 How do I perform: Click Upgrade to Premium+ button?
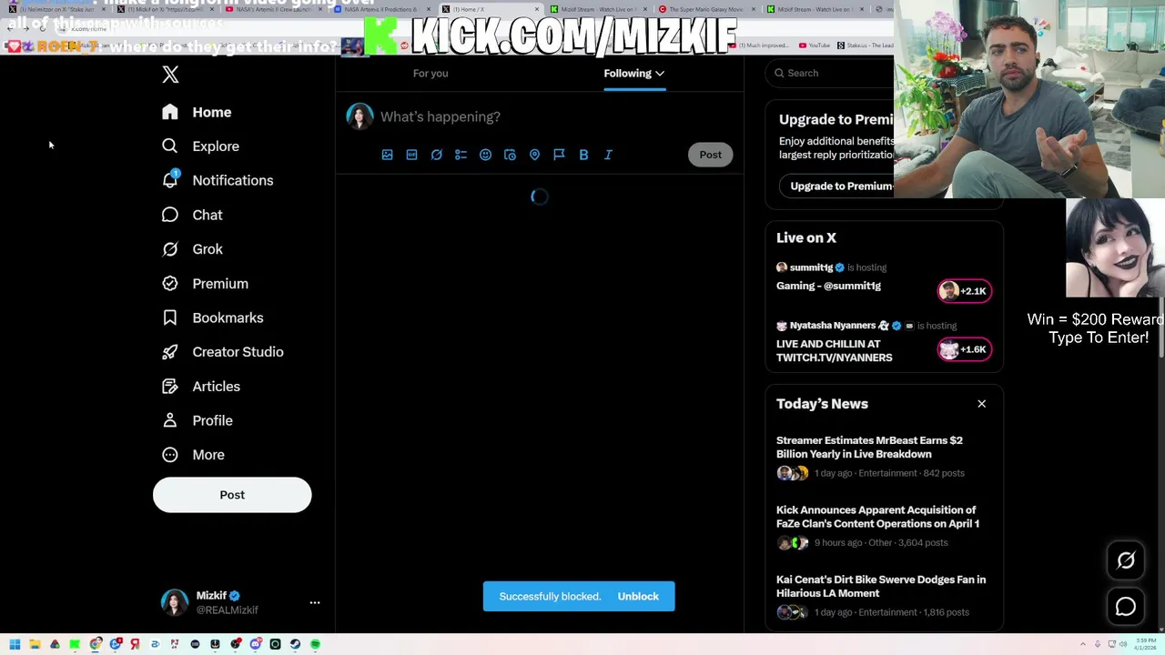click(x=836, y=186)
